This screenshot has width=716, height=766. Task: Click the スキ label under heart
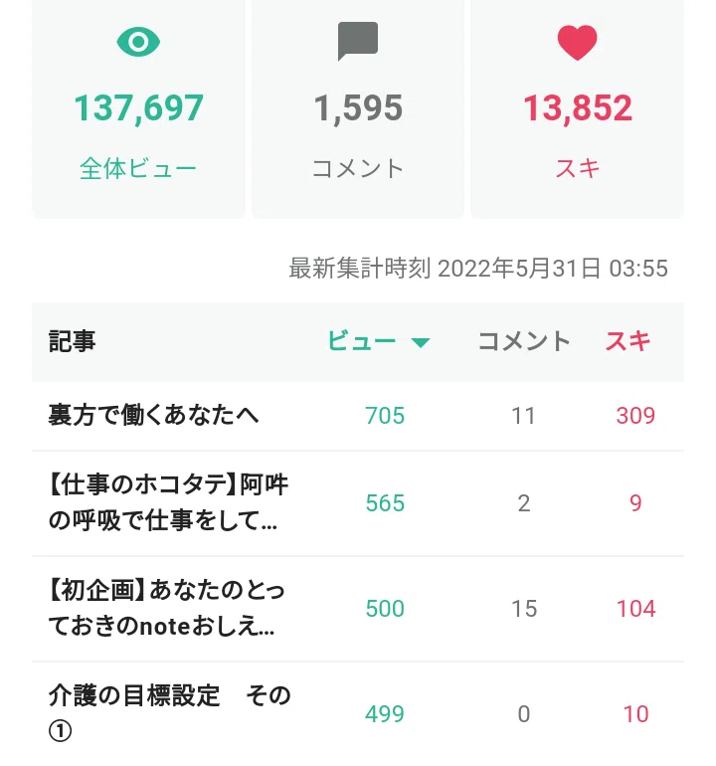pos(578,168)
